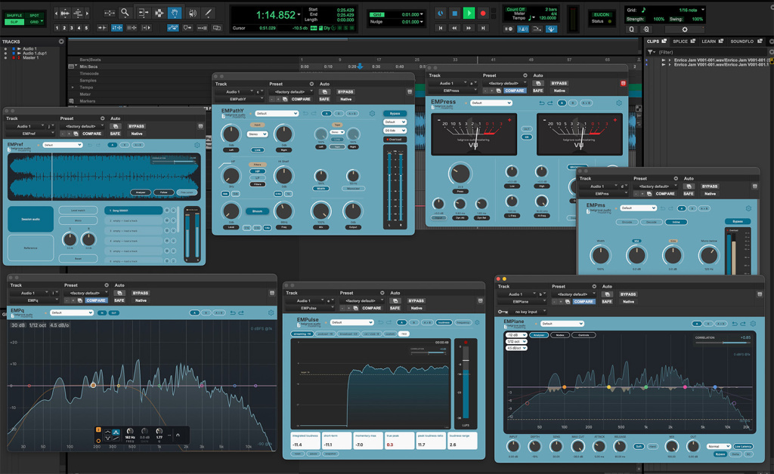
Task: Switch to the LEARN tab
Action: [712, 42]
